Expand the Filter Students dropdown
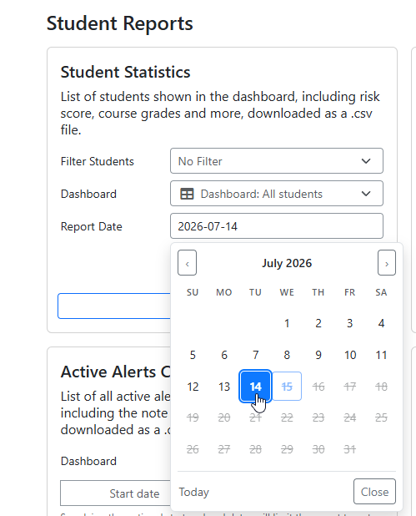 276,161
